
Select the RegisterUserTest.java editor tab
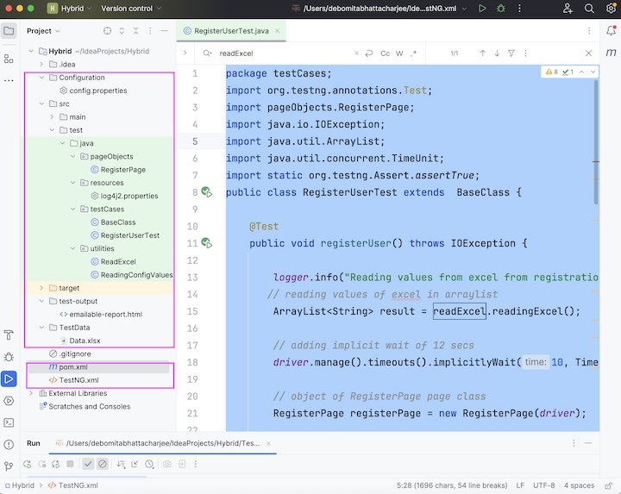coord(231,31)
